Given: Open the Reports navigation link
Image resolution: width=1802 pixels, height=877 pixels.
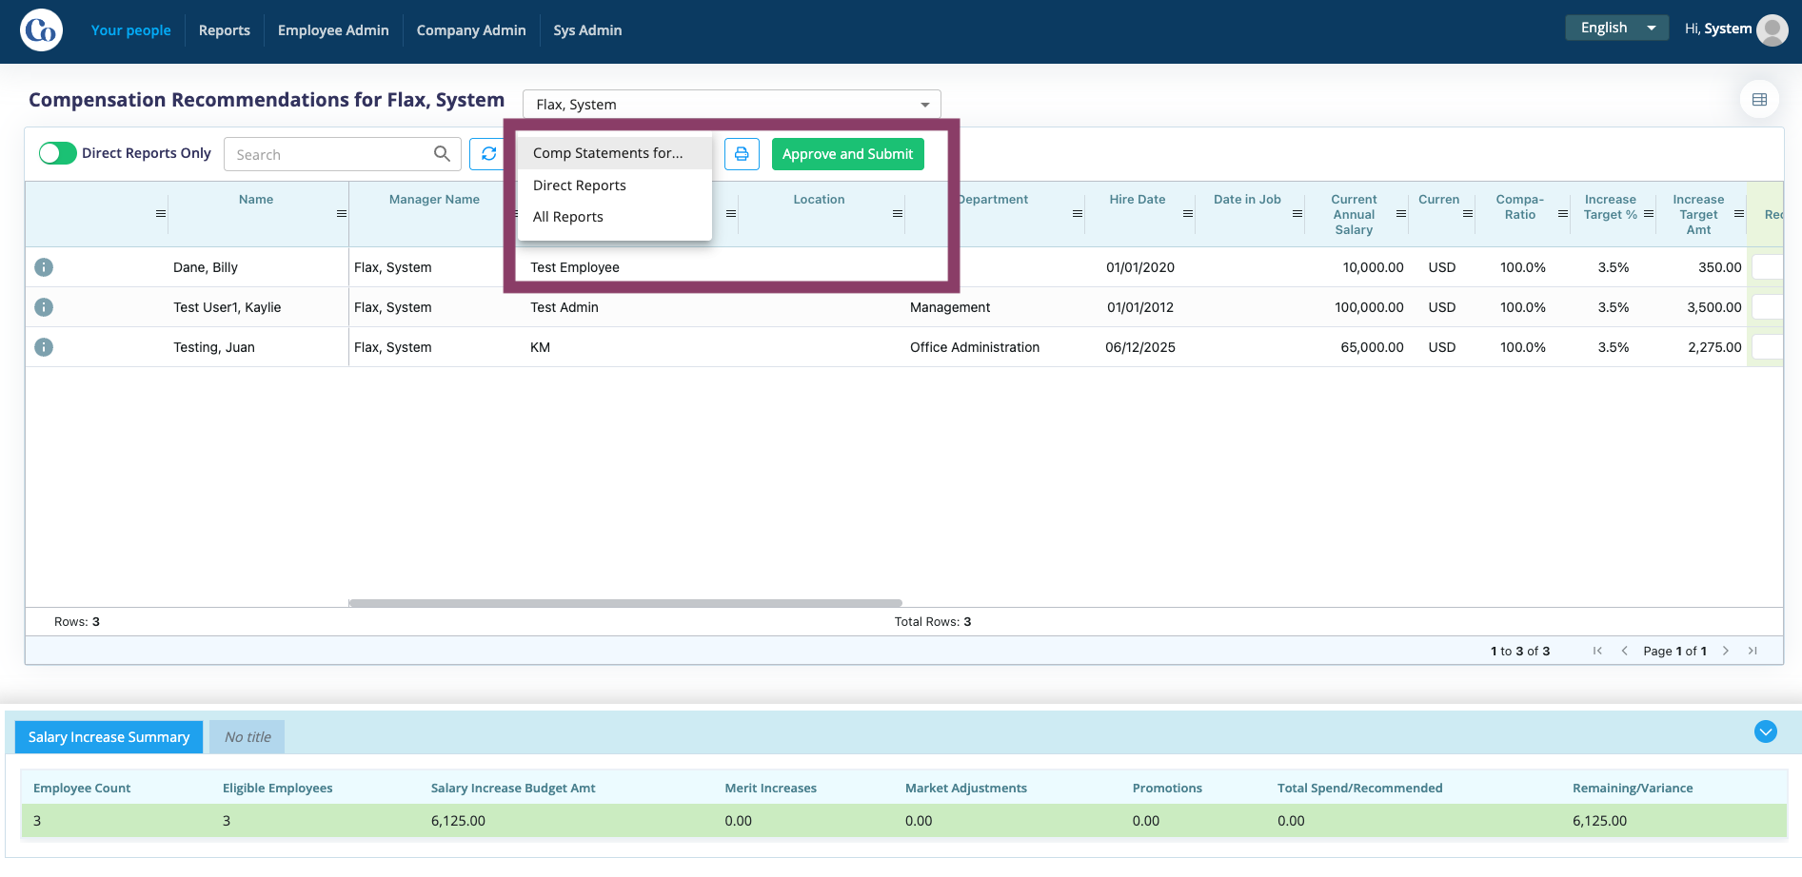Looking at the screenshot, I should coord(225,30).
